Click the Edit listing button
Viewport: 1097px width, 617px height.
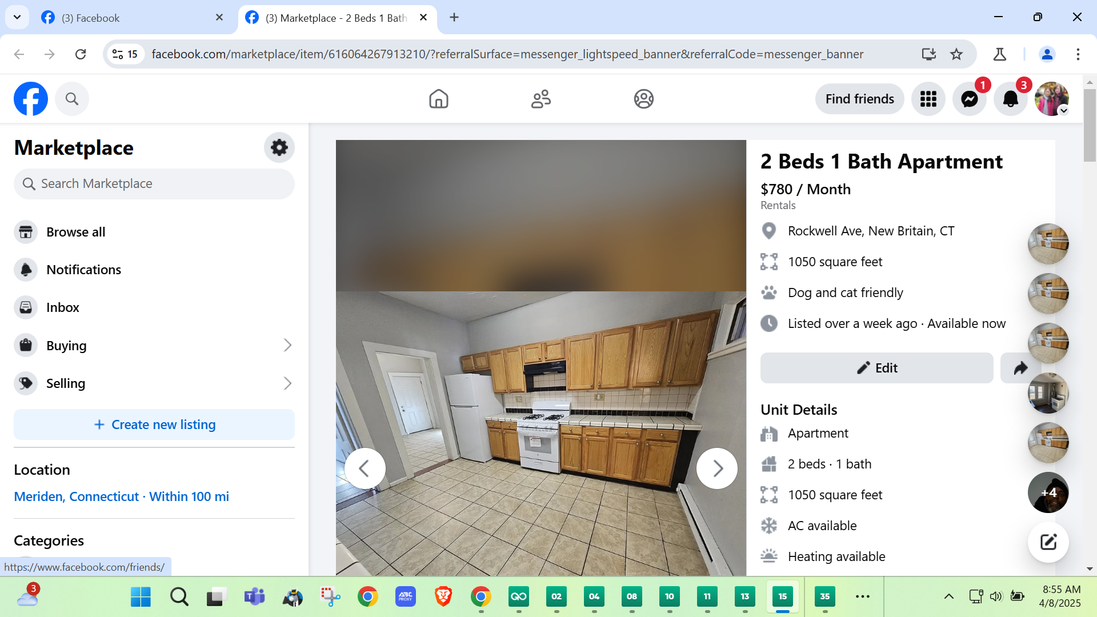point(876,368)
